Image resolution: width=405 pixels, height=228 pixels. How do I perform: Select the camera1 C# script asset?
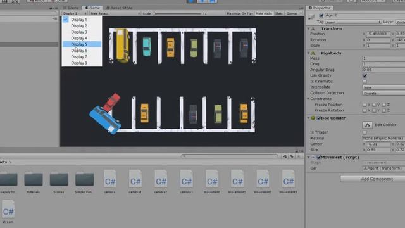coord(135,182)
